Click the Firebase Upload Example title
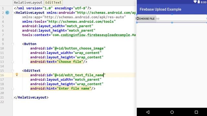Image resolution: width=207 pixels, height=116 pixels. [x=160, y=9]
